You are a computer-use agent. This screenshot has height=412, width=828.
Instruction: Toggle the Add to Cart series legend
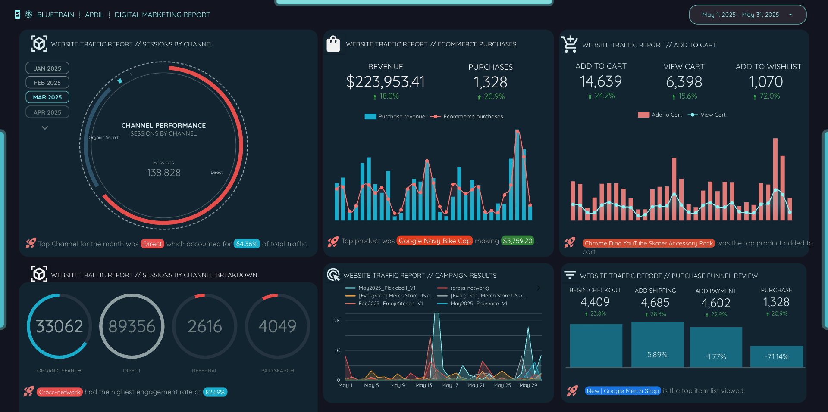pos(659,115)
